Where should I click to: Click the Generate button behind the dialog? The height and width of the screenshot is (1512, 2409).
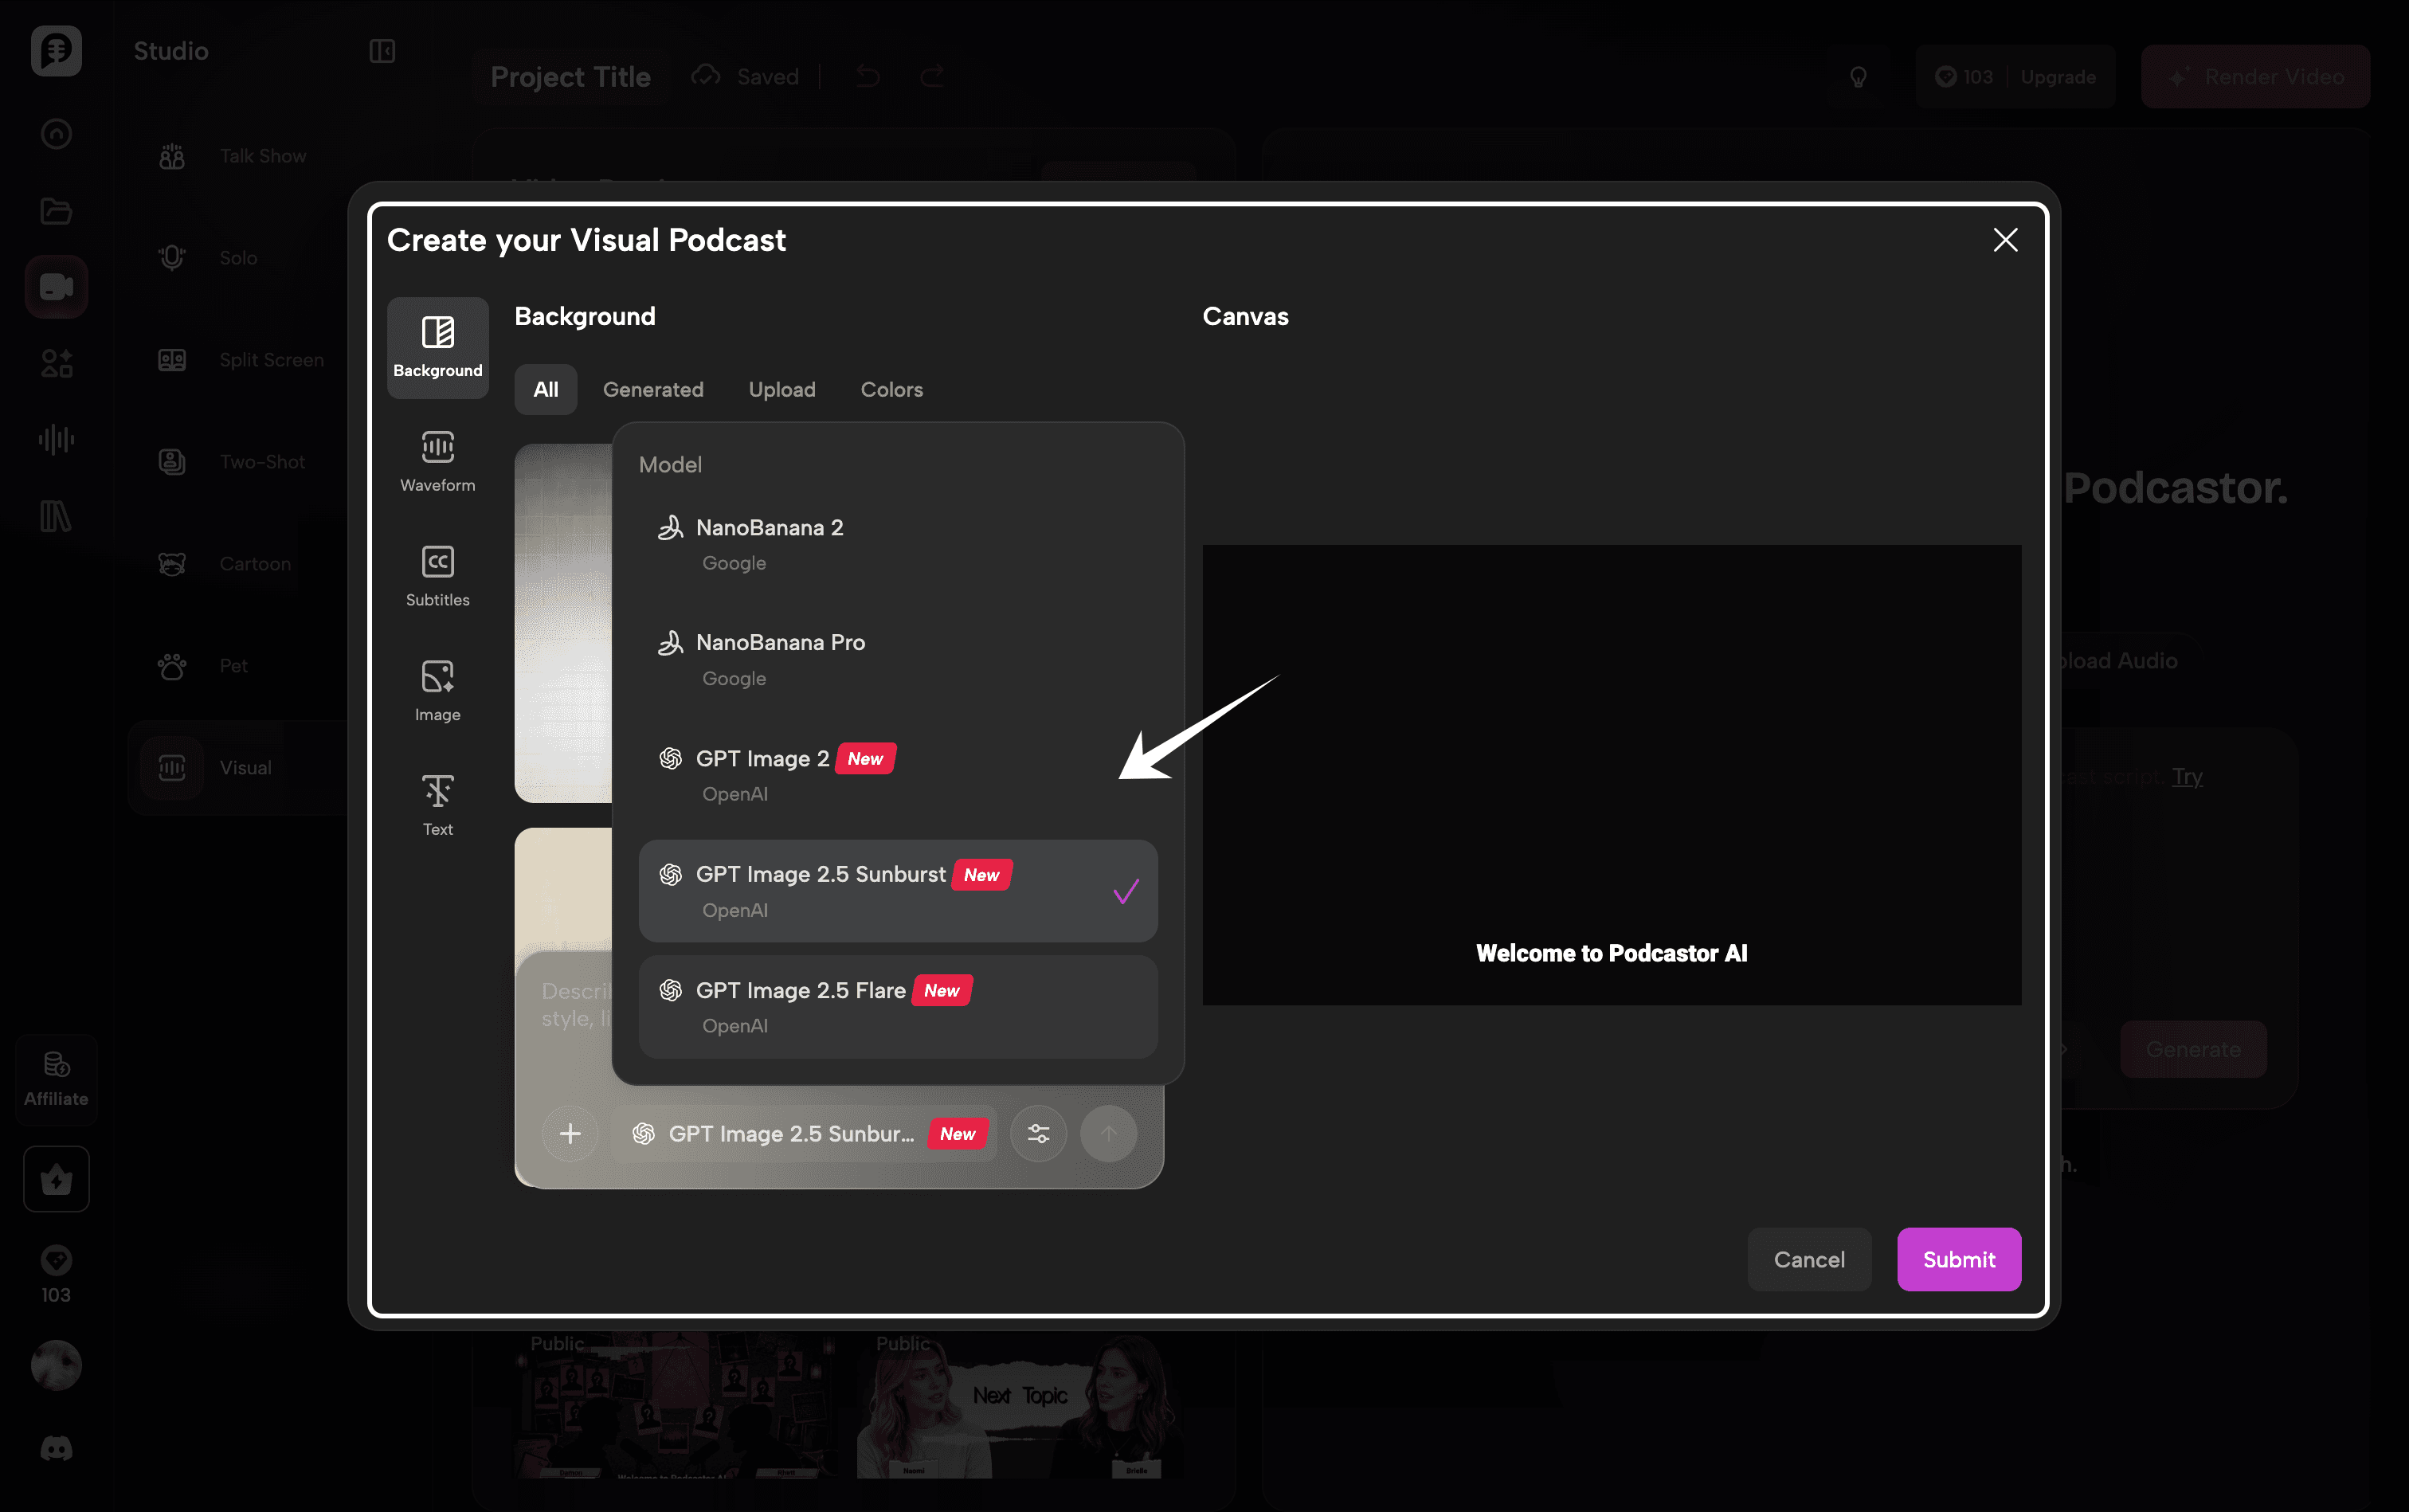(2193, 1049)
